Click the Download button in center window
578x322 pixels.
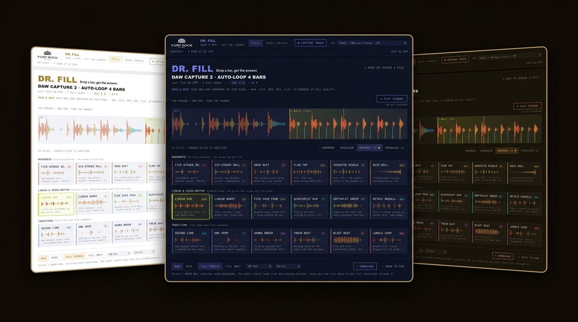[365, 266]
